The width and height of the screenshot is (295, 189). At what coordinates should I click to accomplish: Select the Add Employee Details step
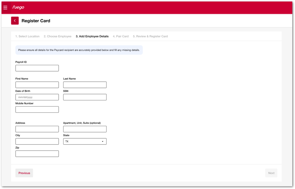coord(92,36)
